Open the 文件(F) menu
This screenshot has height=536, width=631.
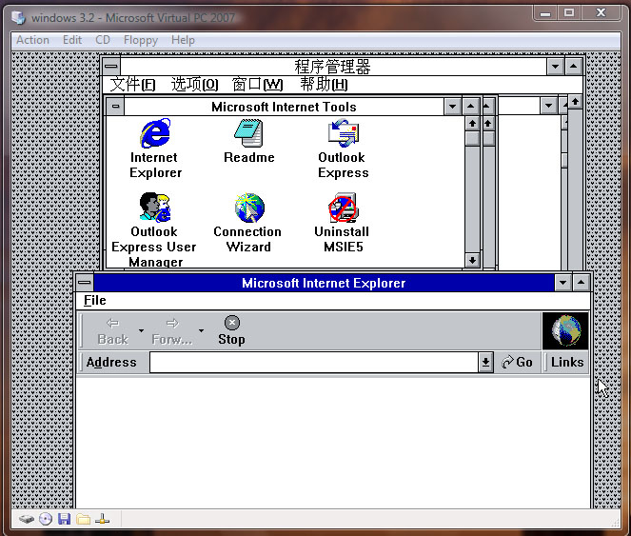click(x=132, y=85)
